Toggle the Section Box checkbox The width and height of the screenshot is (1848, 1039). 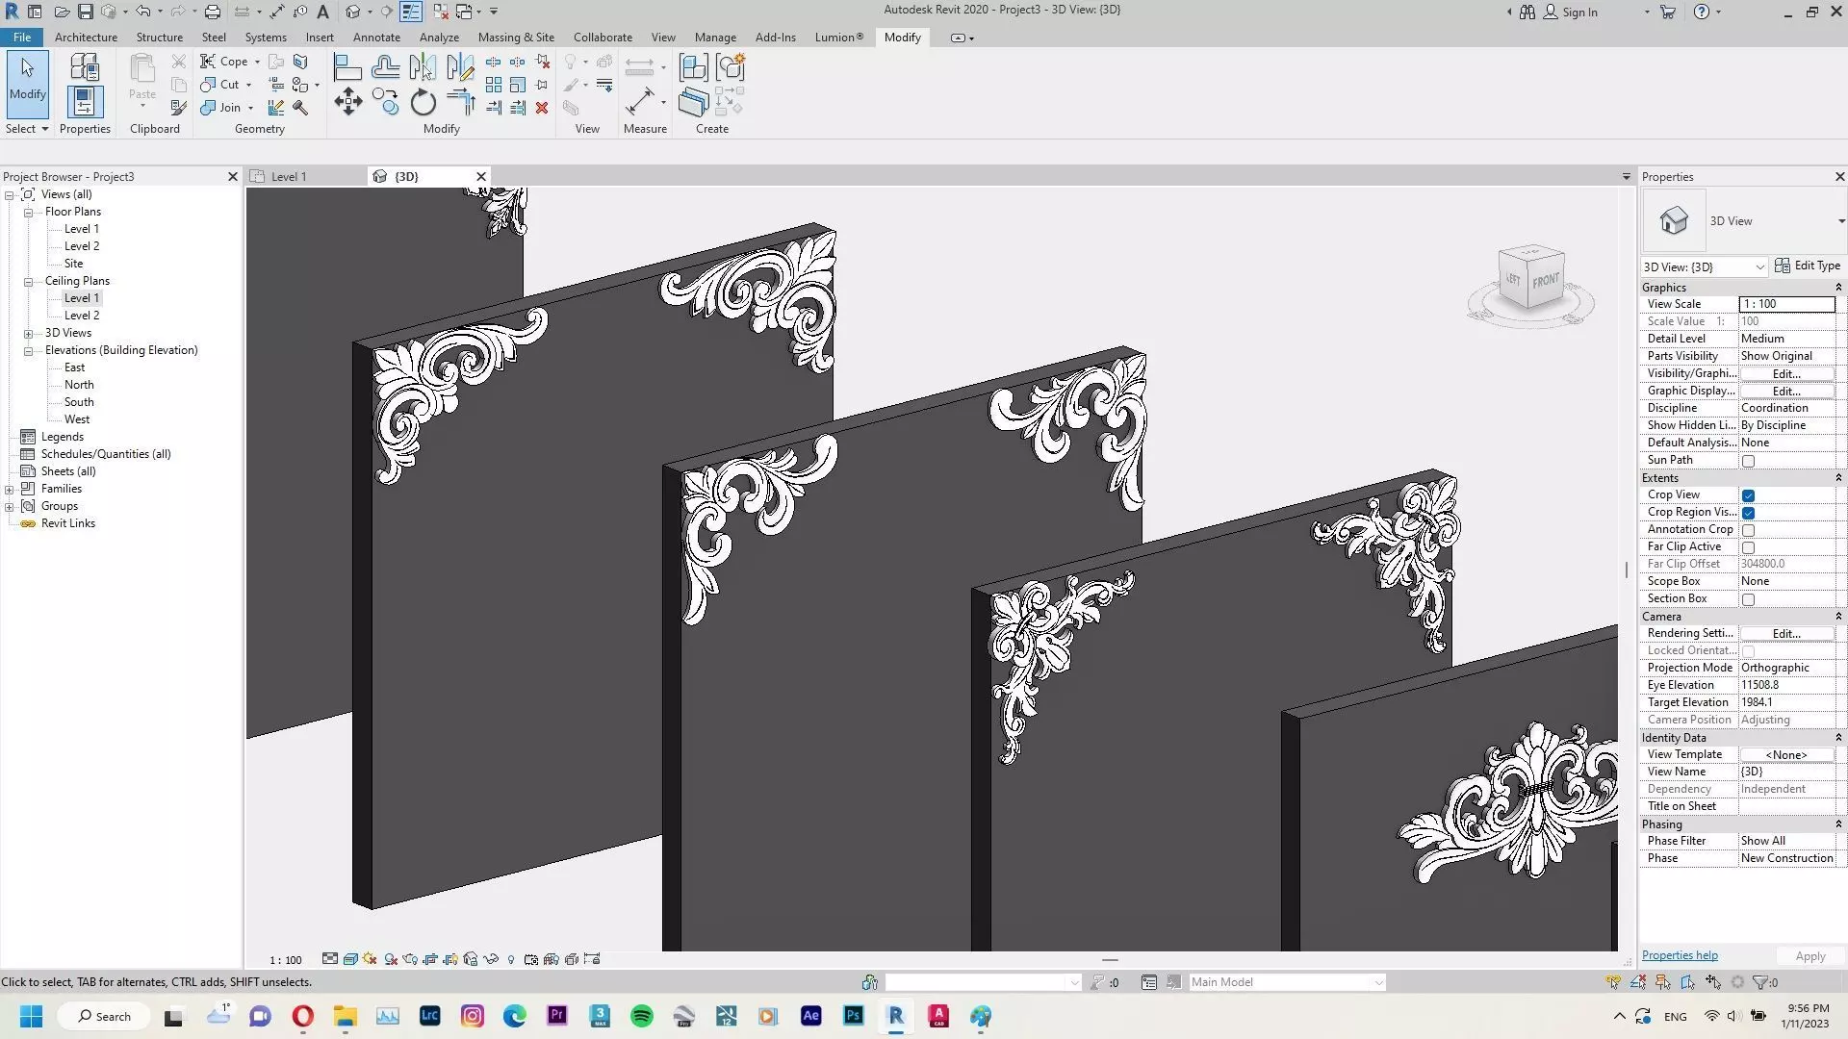coord(1748,599)
